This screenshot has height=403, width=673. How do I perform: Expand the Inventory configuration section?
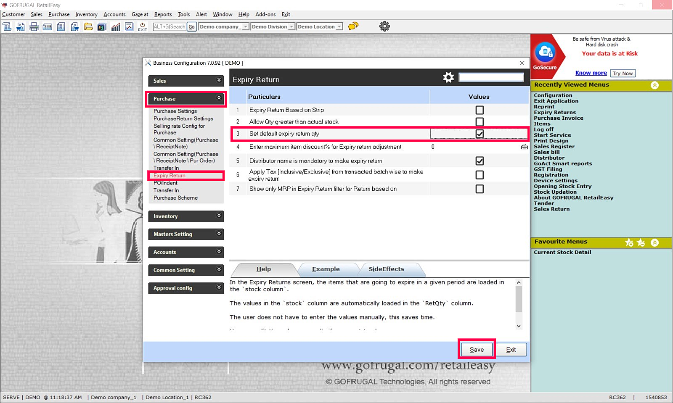pyautogui.click(x=186, y=216)
